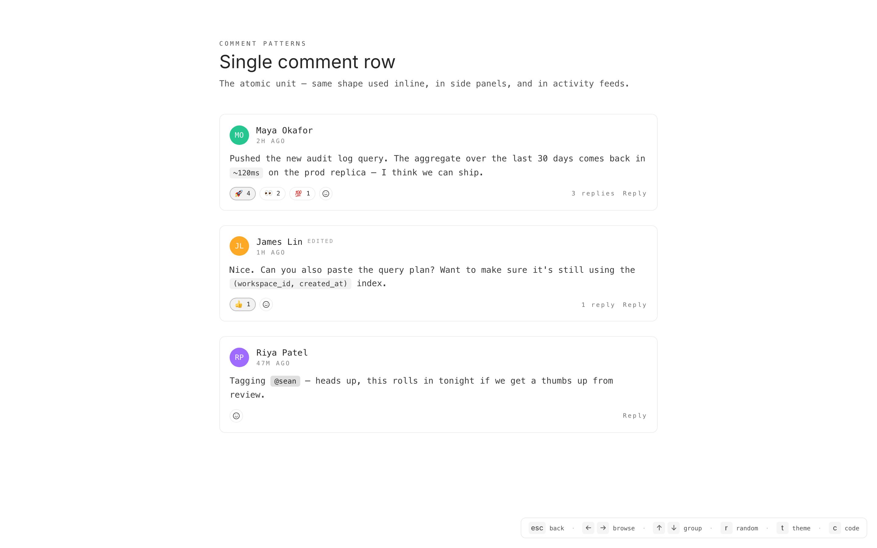This screenshot has width=877, height=548.
Task: Toggle the 100 emoji reaction
Action: tap(302, 194)
